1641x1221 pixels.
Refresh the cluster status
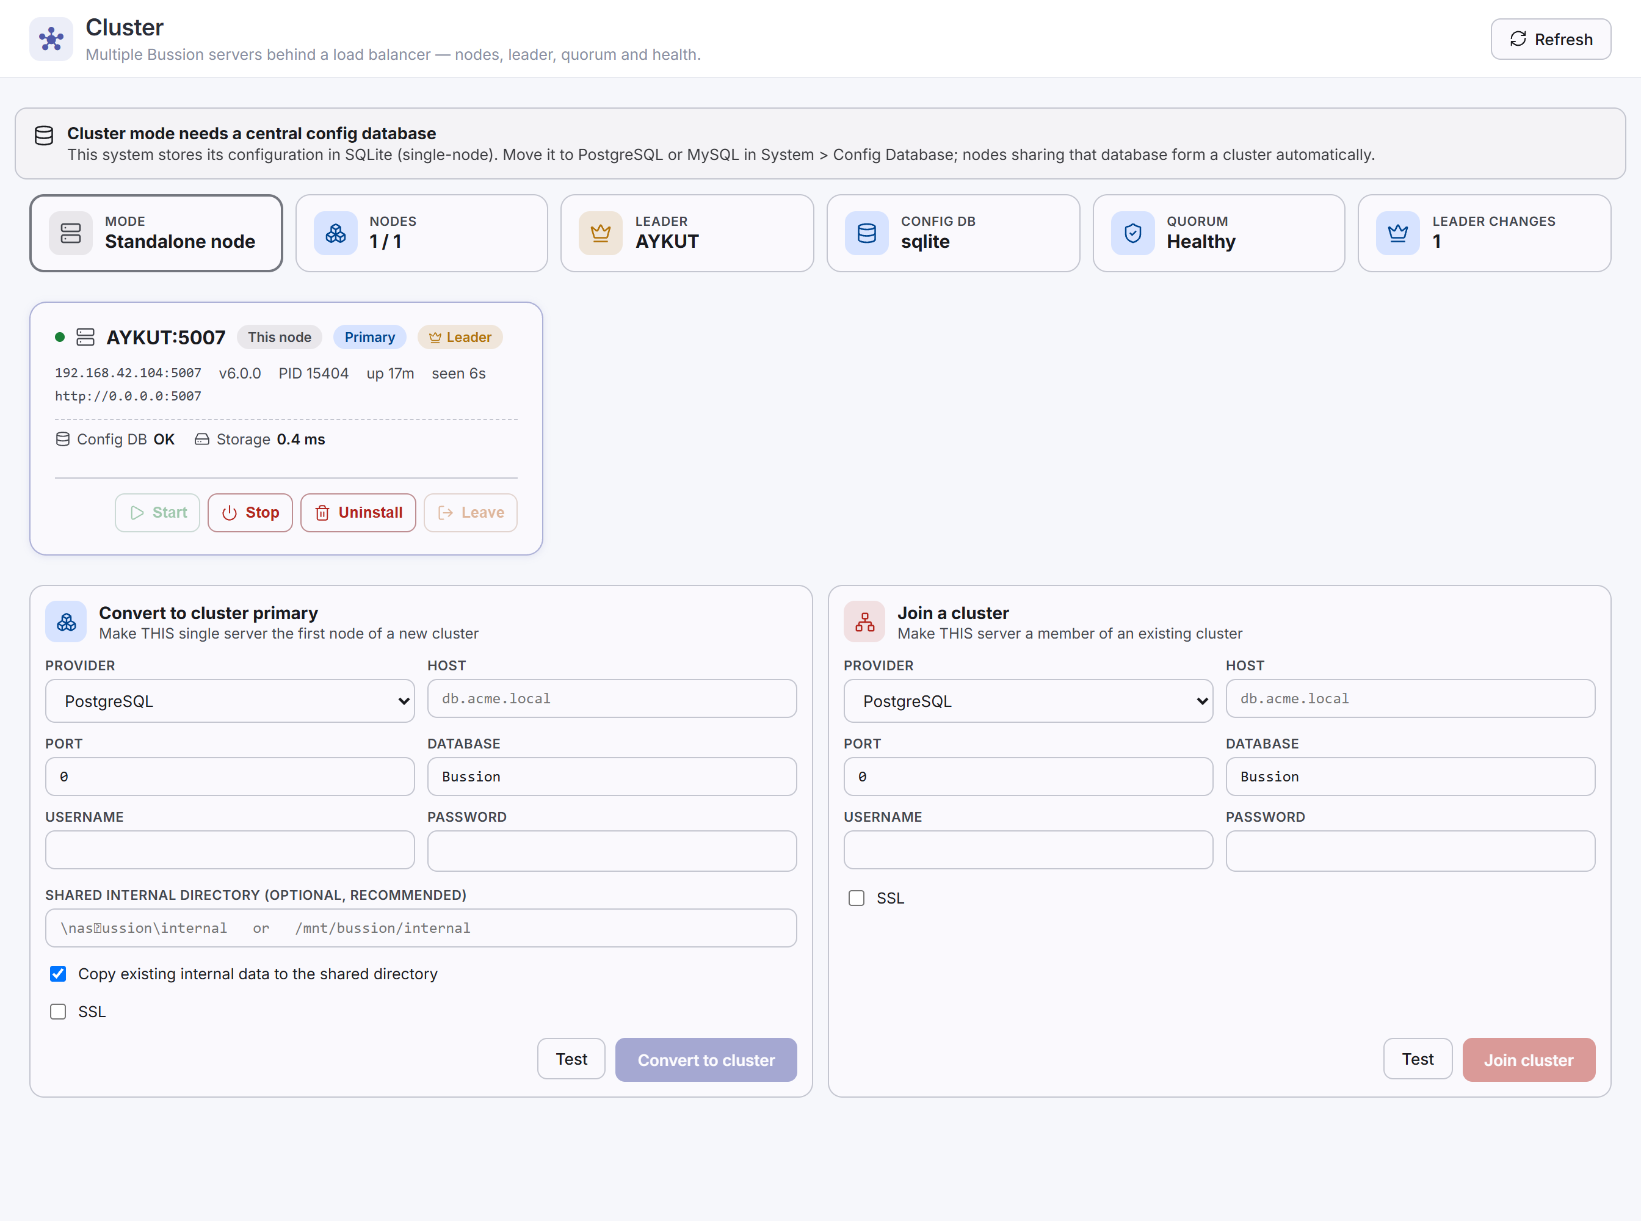[1551, 39]
